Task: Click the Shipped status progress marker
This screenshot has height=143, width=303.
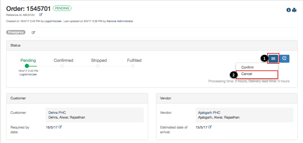Action: click(x=98, y=66)
